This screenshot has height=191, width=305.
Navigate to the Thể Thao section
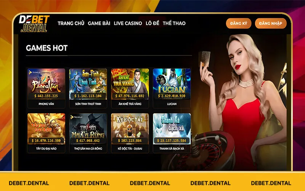coord(174,23)
